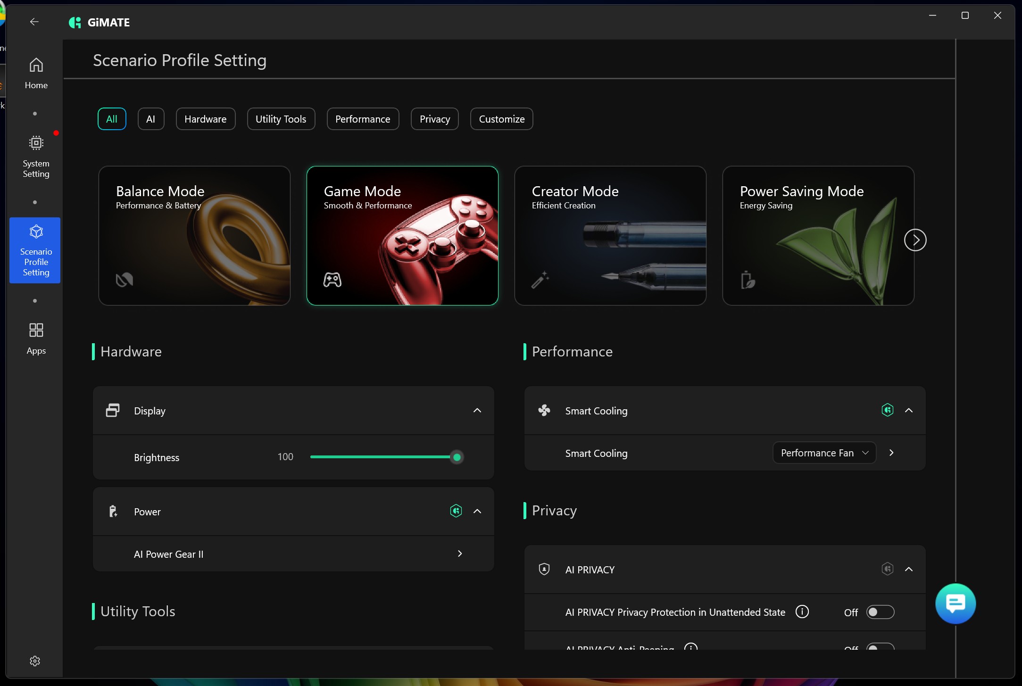Open the blue chat support bubble
This screenshot has width=1022, height=686.
[x=955, y=603]
